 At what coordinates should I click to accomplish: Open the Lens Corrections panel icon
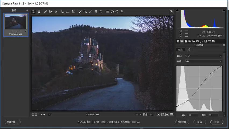198,41
